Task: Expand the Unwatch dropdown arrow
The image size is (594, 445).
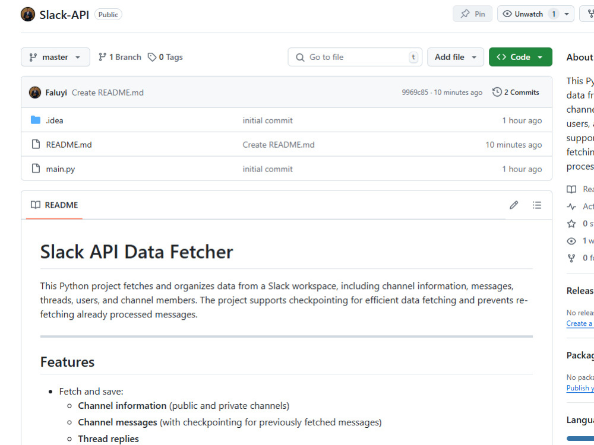Action: [x=567, y=14]
